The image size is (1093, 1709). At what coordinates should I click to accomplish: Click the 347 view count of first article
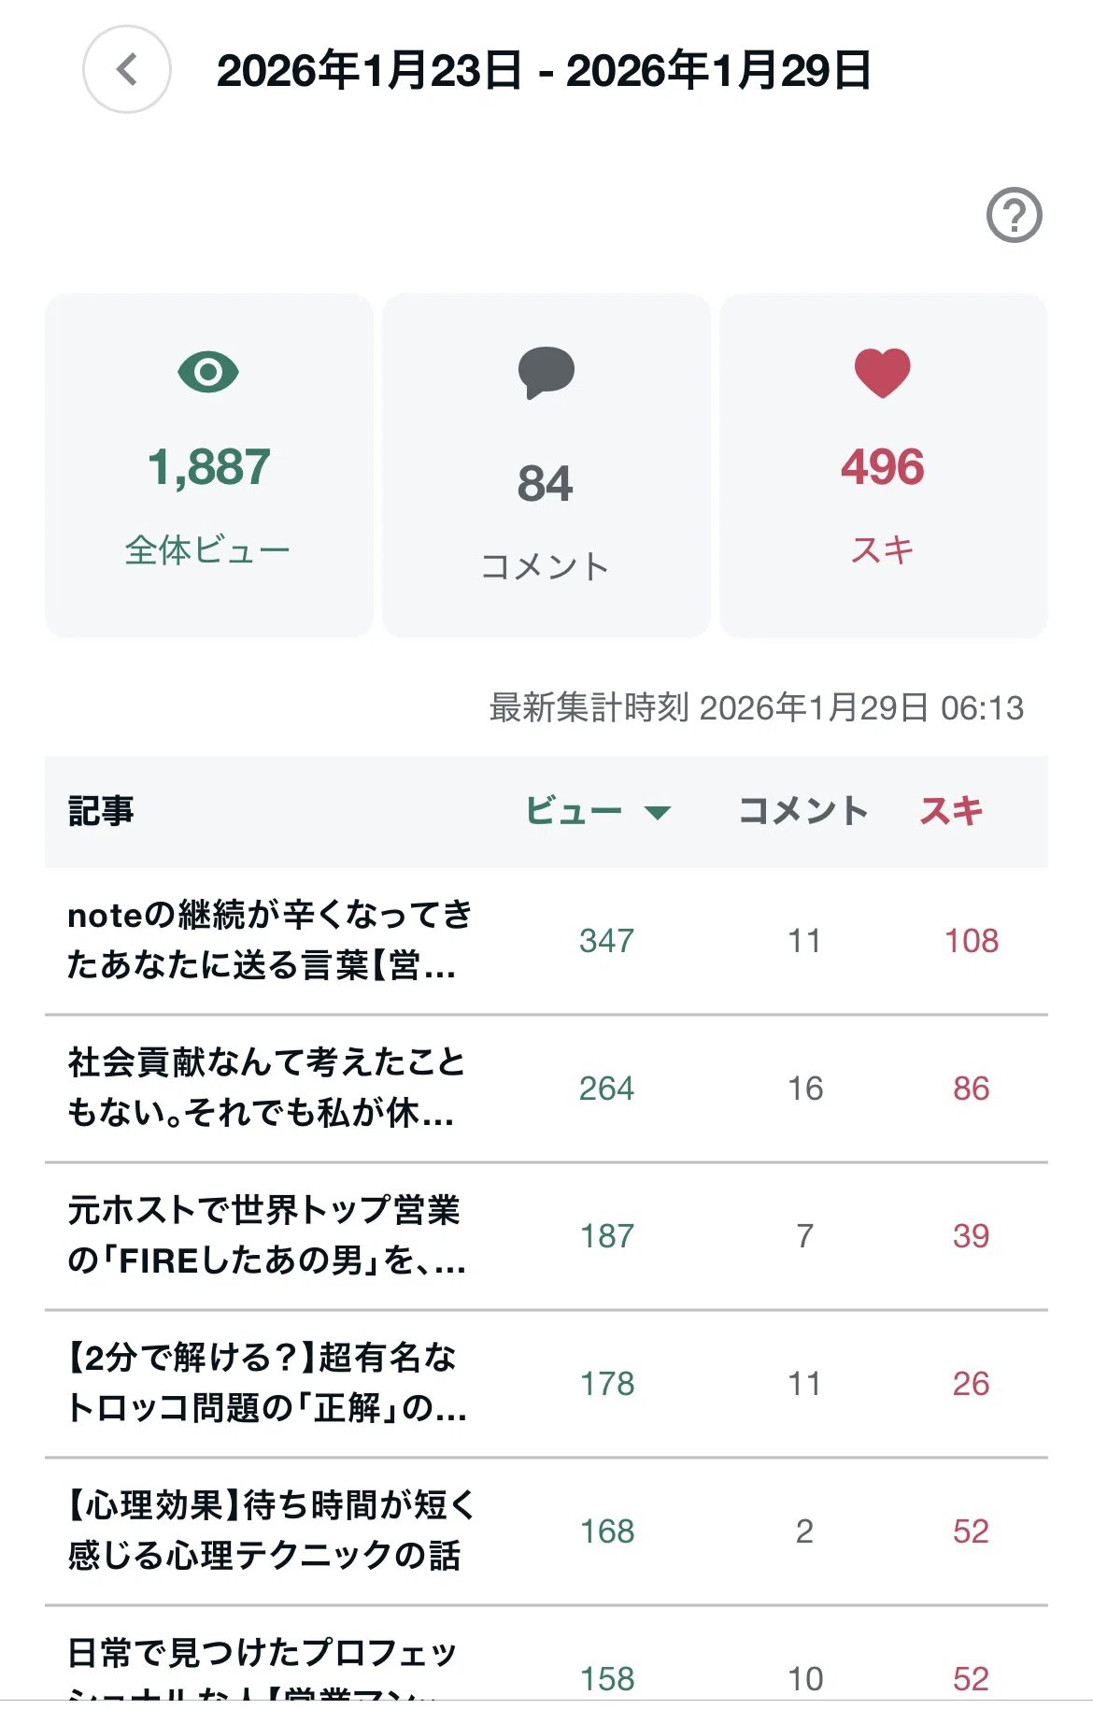[606, 940]
